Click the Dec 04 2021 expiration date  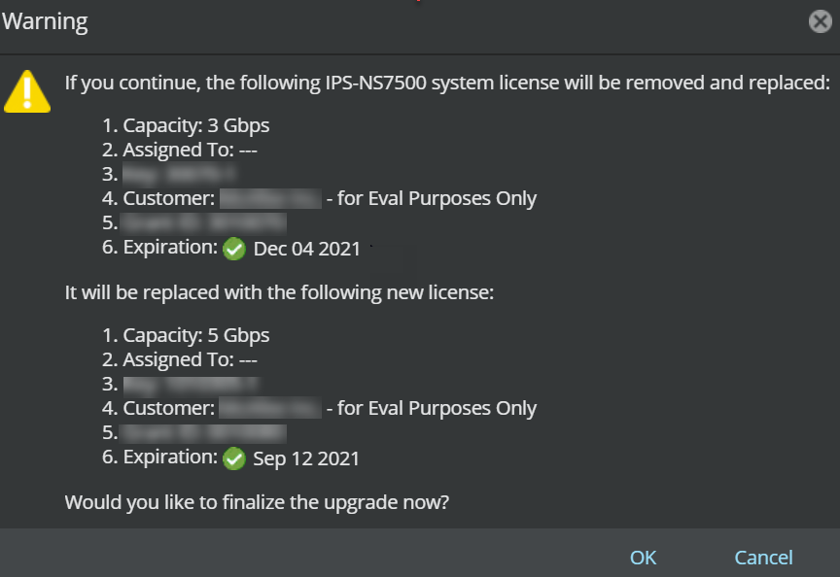pyautogui.click(x=306, y=249)
